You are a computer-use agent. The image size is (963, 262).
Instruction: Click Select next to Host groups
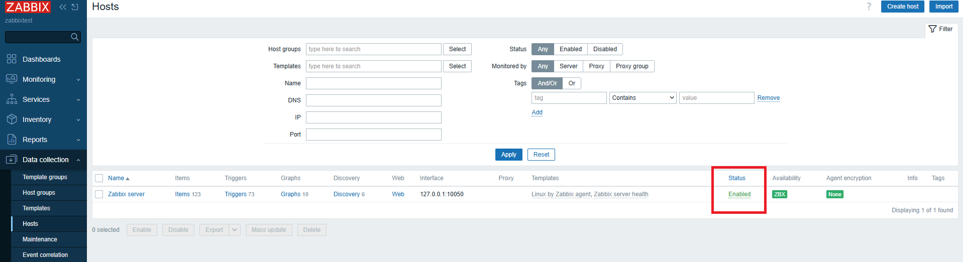click(457, 49)
